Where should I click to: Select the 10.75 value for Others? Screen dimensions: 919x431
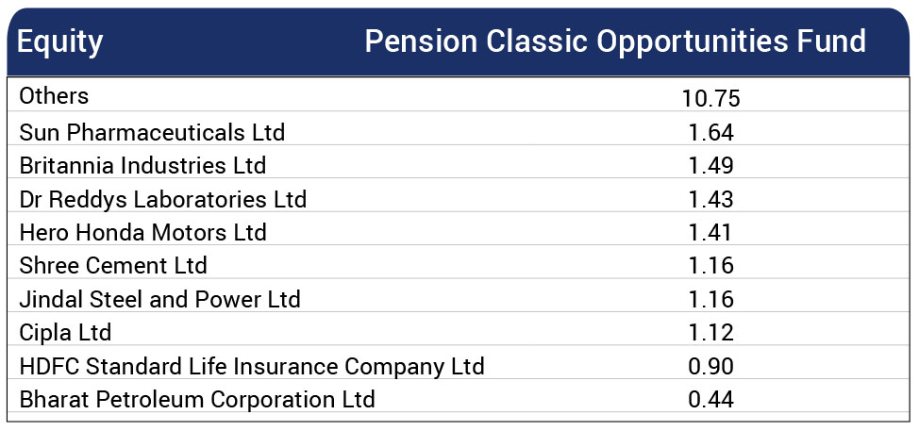pos(710,98)
